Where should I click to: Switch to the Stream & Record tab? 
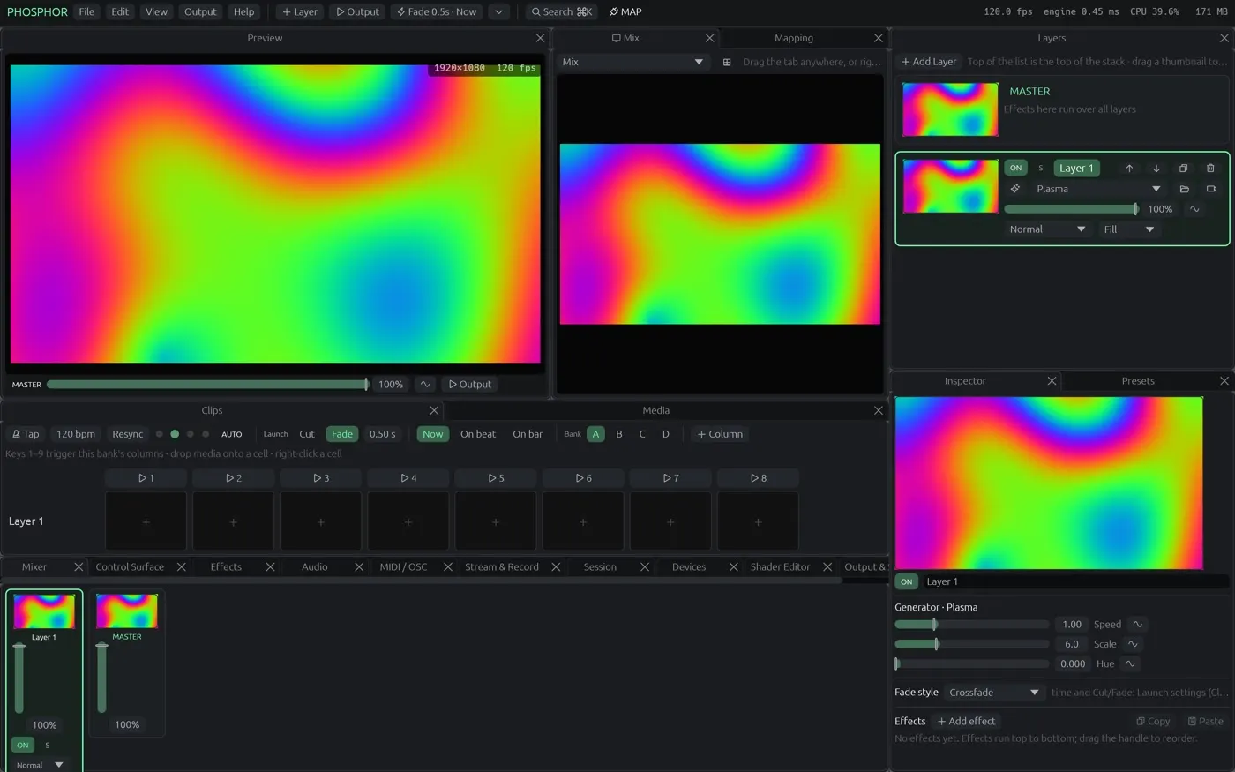(x=502, y=566)
